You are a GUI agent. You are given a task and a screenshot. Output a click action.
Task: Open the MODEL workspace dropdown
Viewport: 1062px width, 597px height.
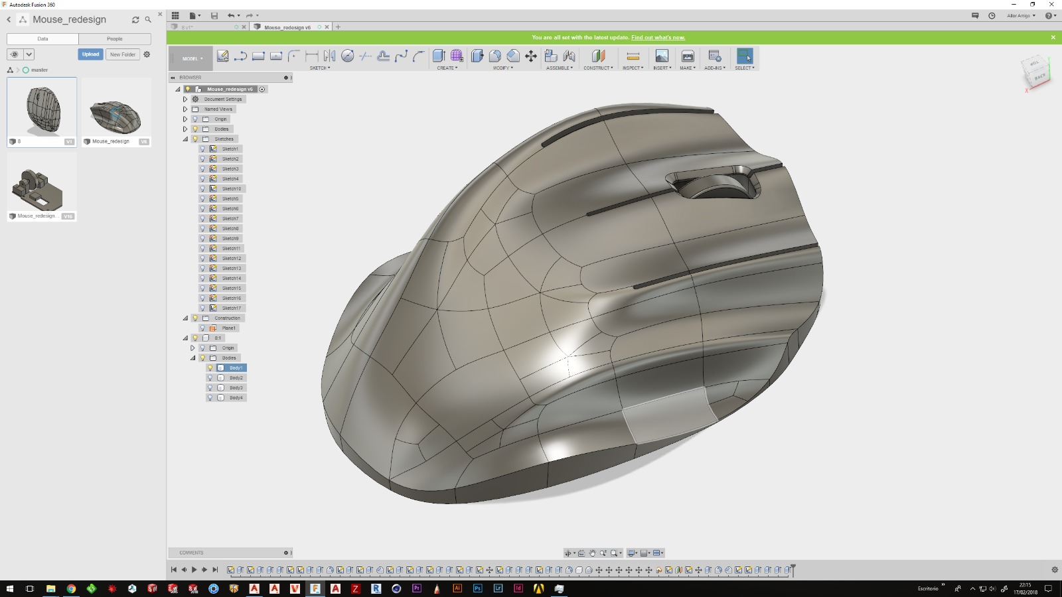tap(191, 58)
